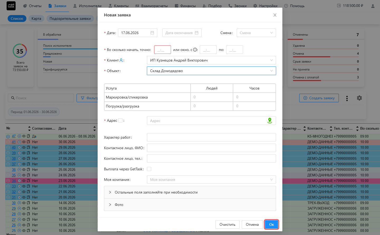Toggle the eye icon in row 47
This screenshot has height=235, width=380.
coord(24,136)
